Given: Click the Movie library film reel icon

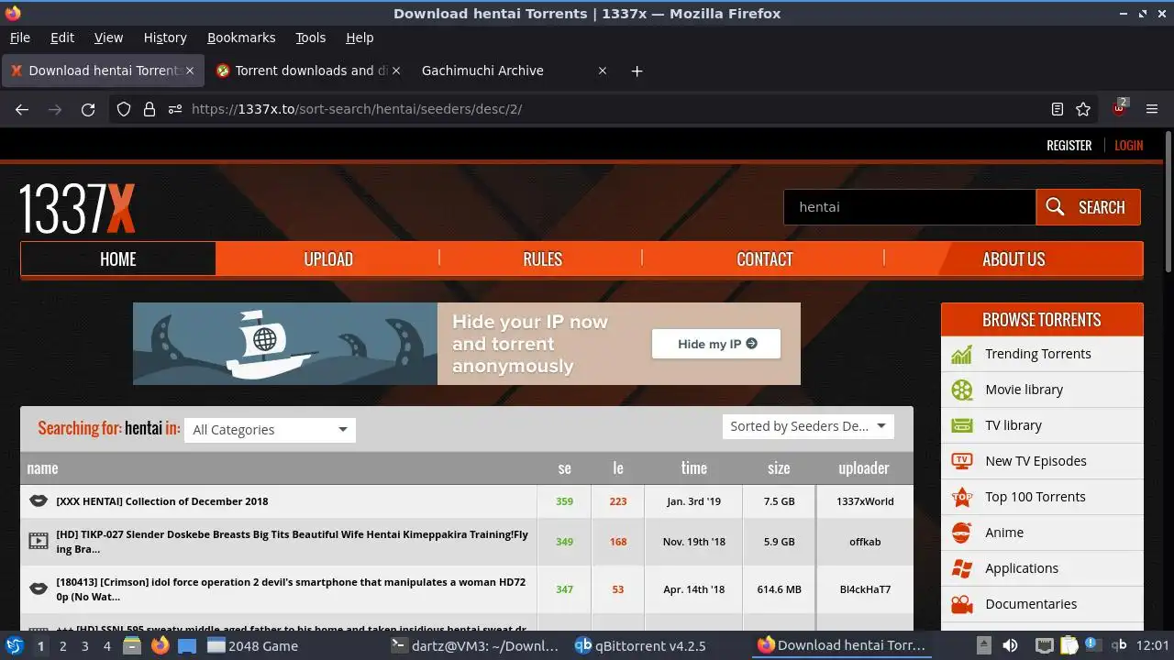Looking at the screenshot, I should (961, 390).
